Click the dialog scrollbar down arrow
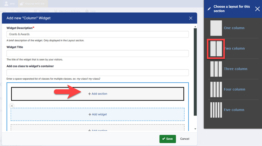The height and width of the screenshot is (146, 262). [195, 129]
